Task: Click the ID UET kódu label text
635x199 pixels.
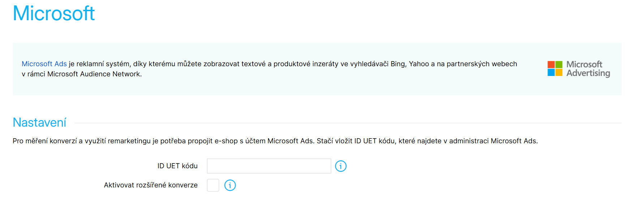Action: [x=177, y=166]
